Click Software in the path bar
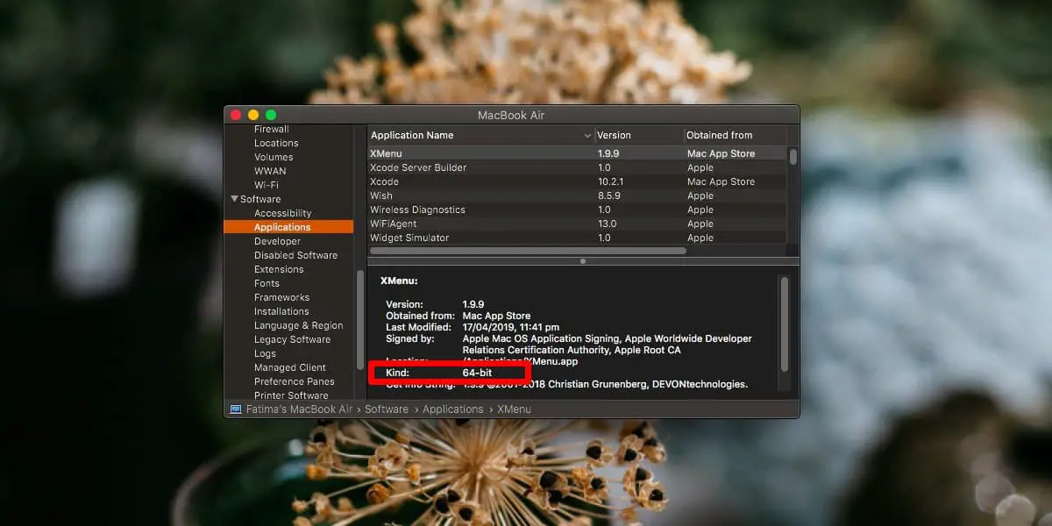1052x526 pixels. pos(387,409)
